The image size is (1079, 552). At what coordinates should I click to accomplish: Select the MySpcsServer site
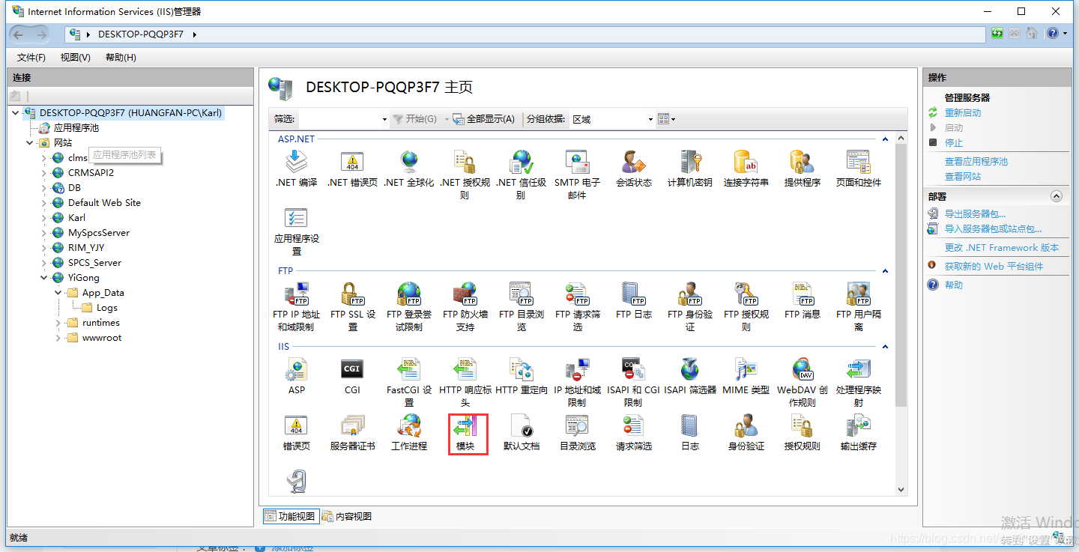[x=98, y=233]
